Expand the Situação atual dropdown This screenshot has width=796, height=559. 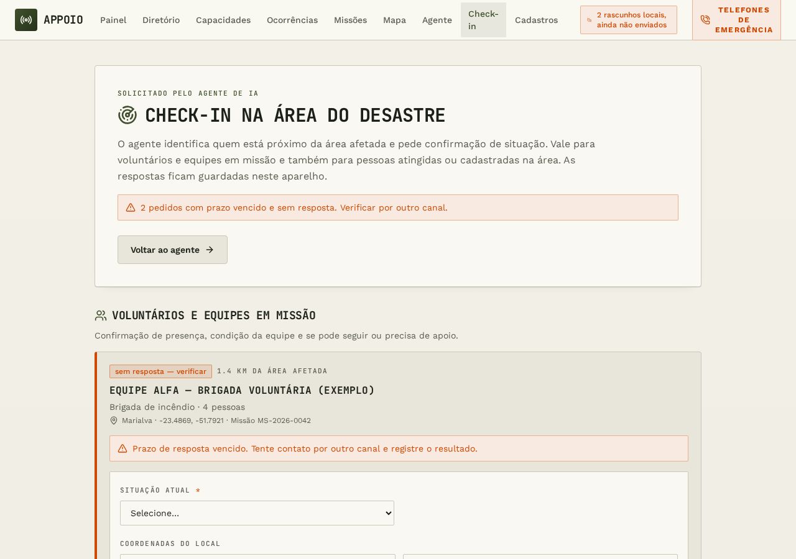257,513
